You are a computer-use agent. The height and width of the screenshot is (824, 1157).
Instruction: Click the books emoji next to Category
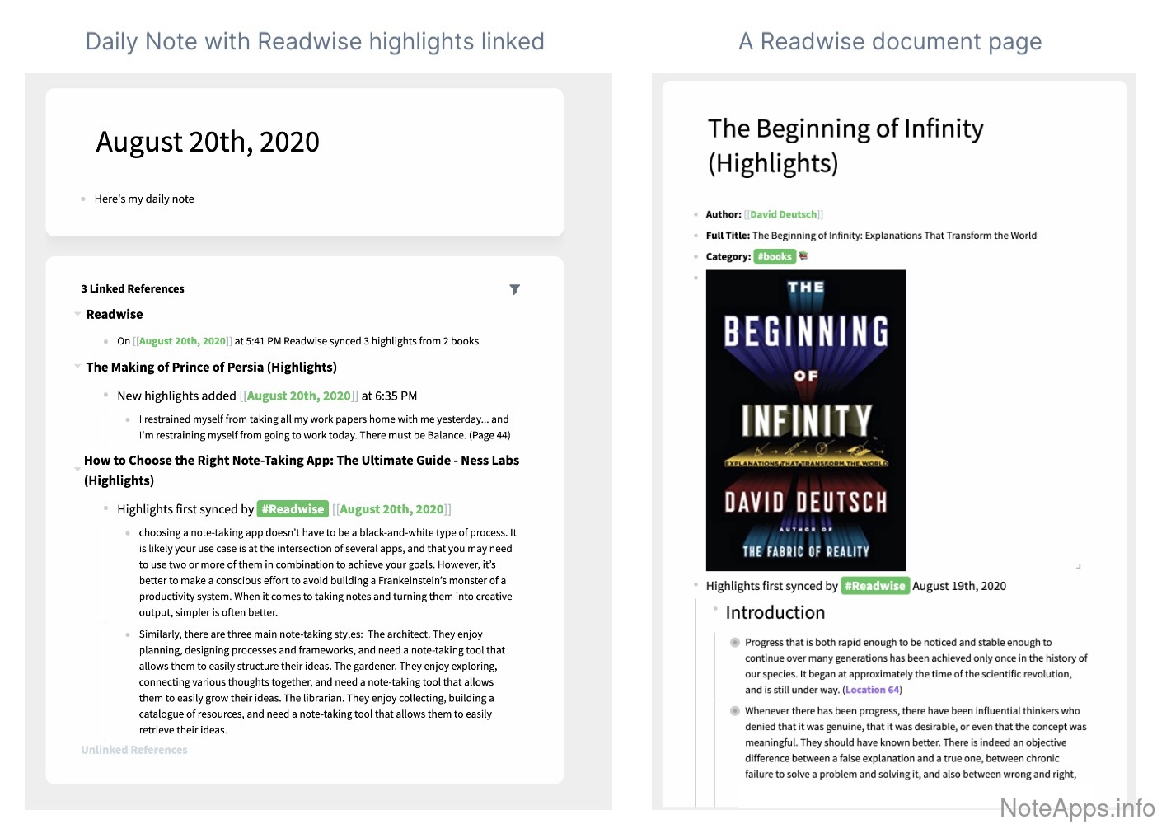[x=803, y=256]
